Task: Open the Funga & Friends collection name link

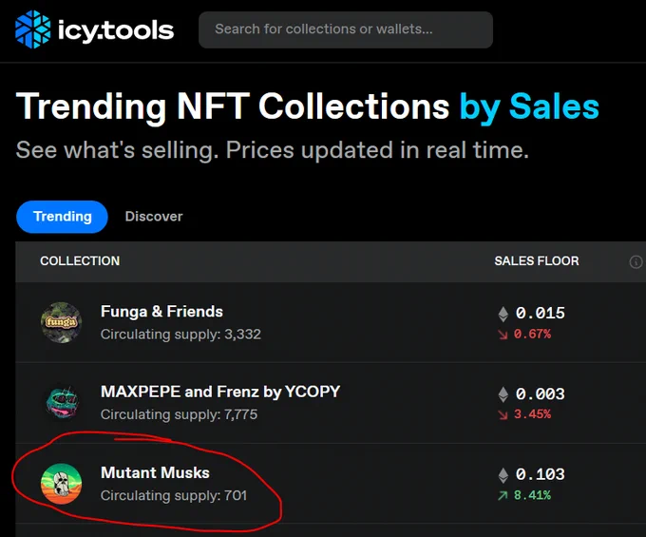Action: [161, 312]
